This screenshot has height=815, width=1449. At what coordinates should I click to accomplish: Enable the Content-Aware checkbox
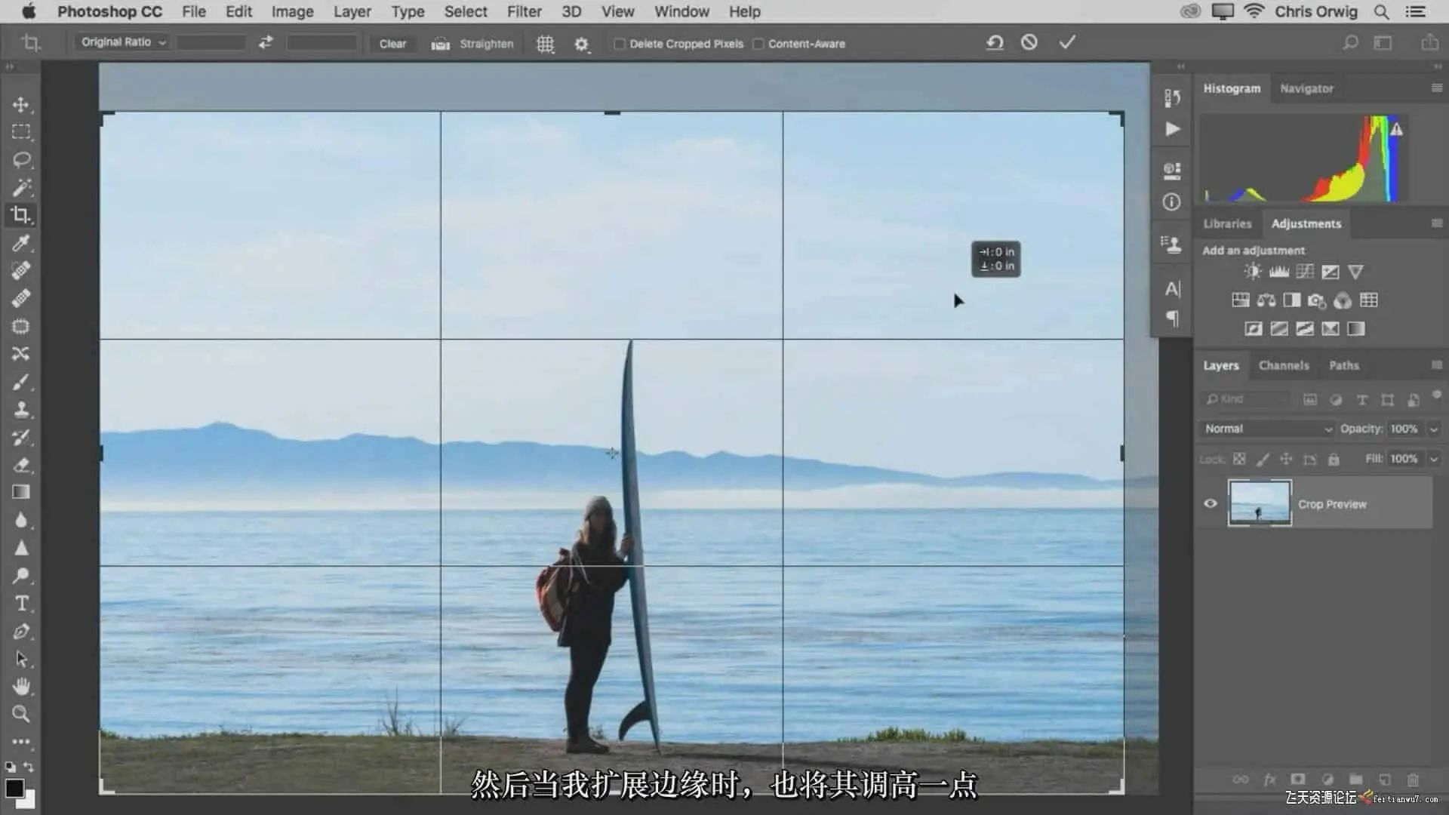[x=758, y=44]
